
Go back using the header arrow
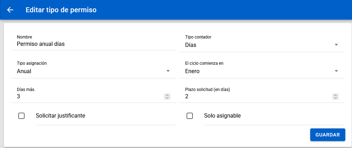(10, 10)
